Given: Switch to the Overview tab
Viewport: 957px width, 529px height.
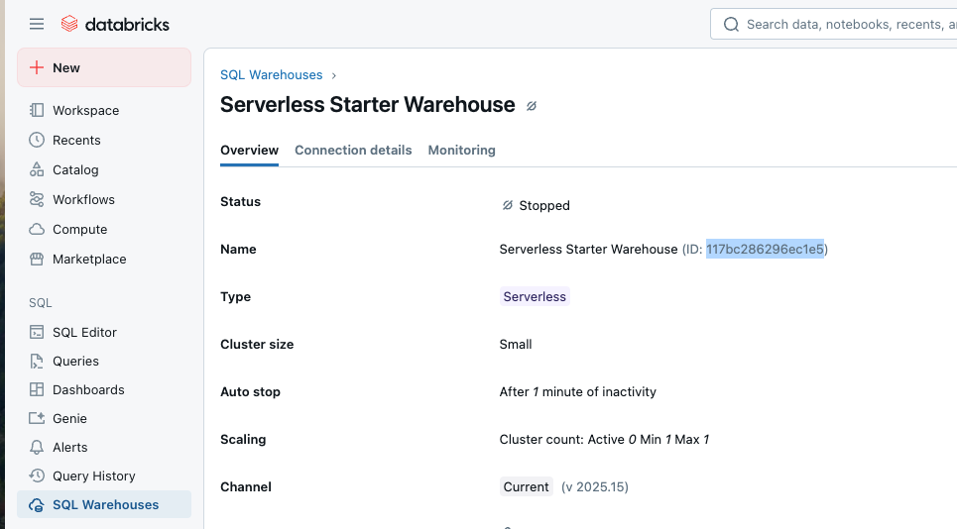Looking at the screenshot, I should (249, 151).
